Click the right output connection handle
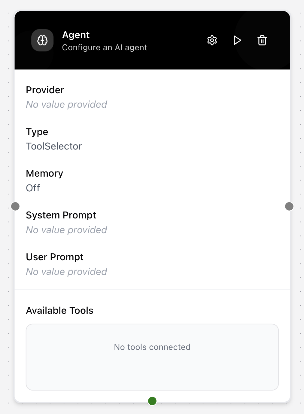This screenshot has height=414, width=304. pyautogui.click(x=289, y=206)
